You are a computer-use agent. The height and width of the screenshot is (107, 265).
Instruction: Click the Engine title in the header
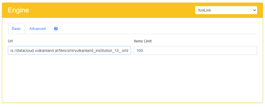(18, 10)
